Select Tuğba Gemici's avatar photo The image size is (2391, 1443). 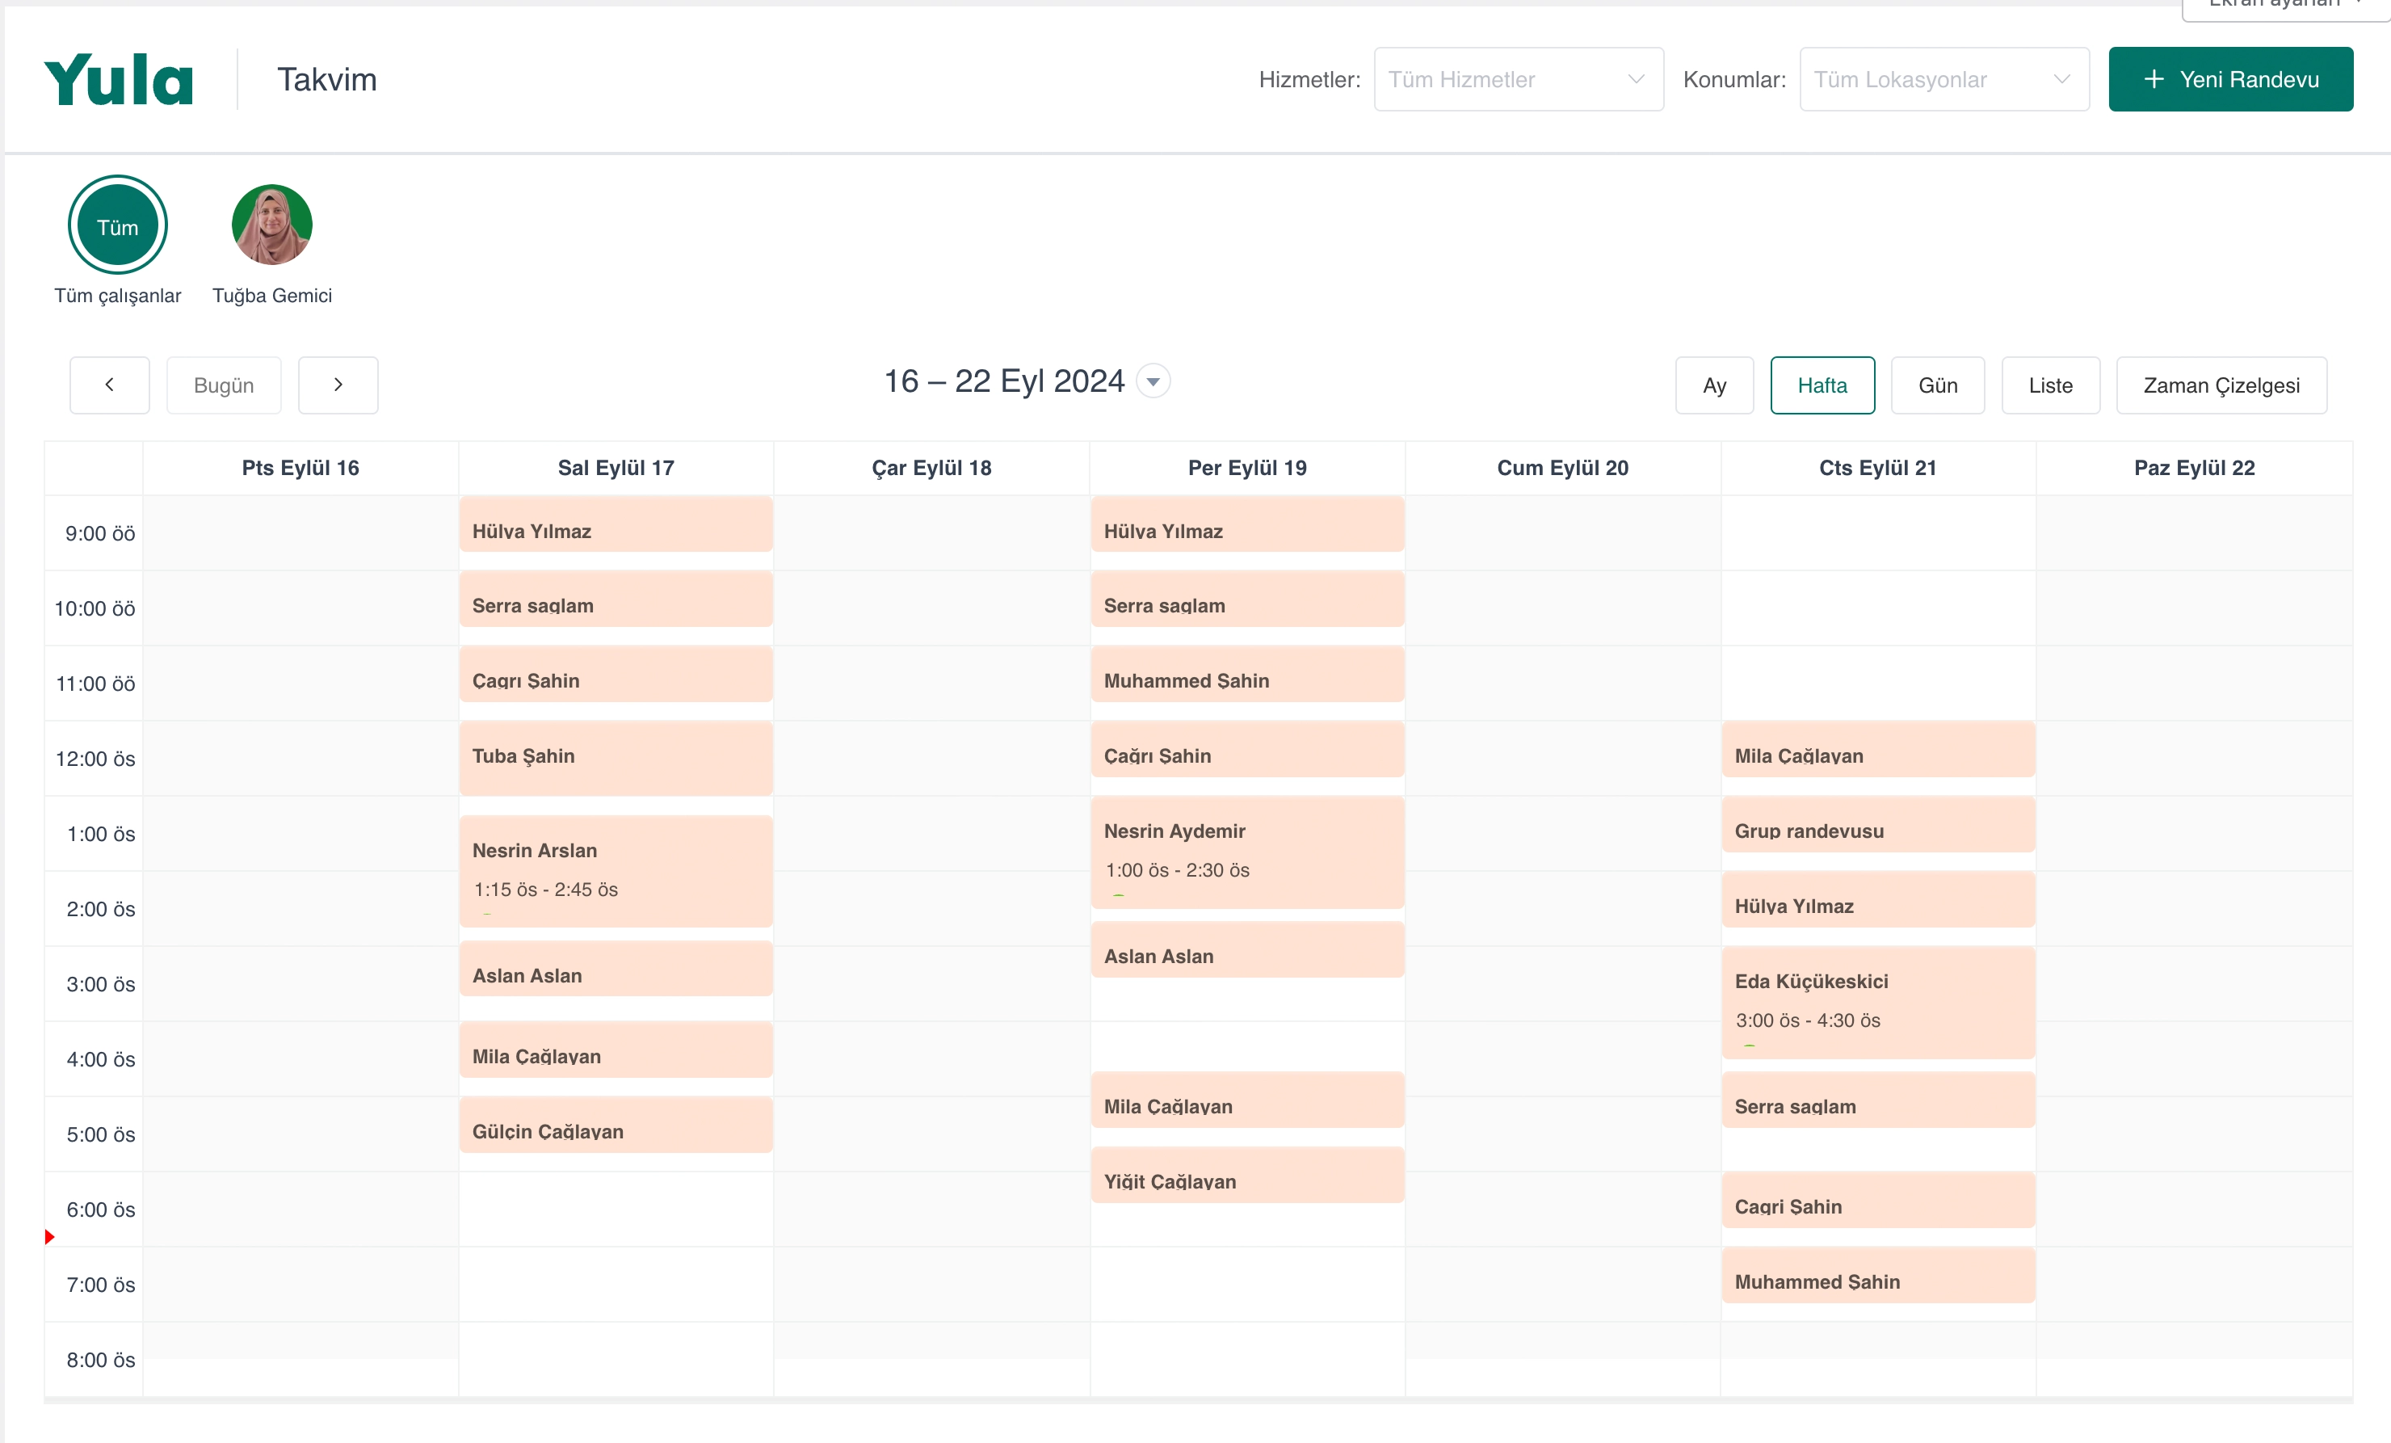[271, 225]
